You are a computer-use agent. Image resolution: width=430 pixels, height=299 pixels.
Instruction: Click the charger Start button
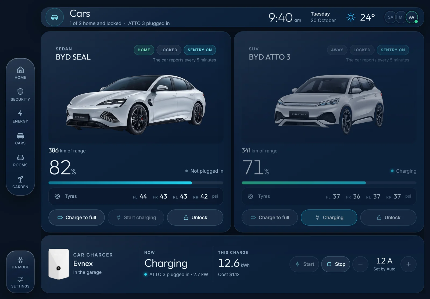pos(304,264)
